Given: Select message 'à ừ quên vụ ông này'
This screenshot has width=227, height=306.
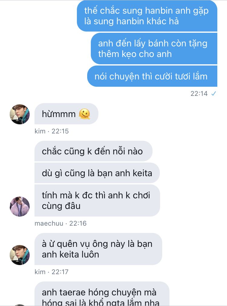Looking at the screenshot, I should point(98,249).
